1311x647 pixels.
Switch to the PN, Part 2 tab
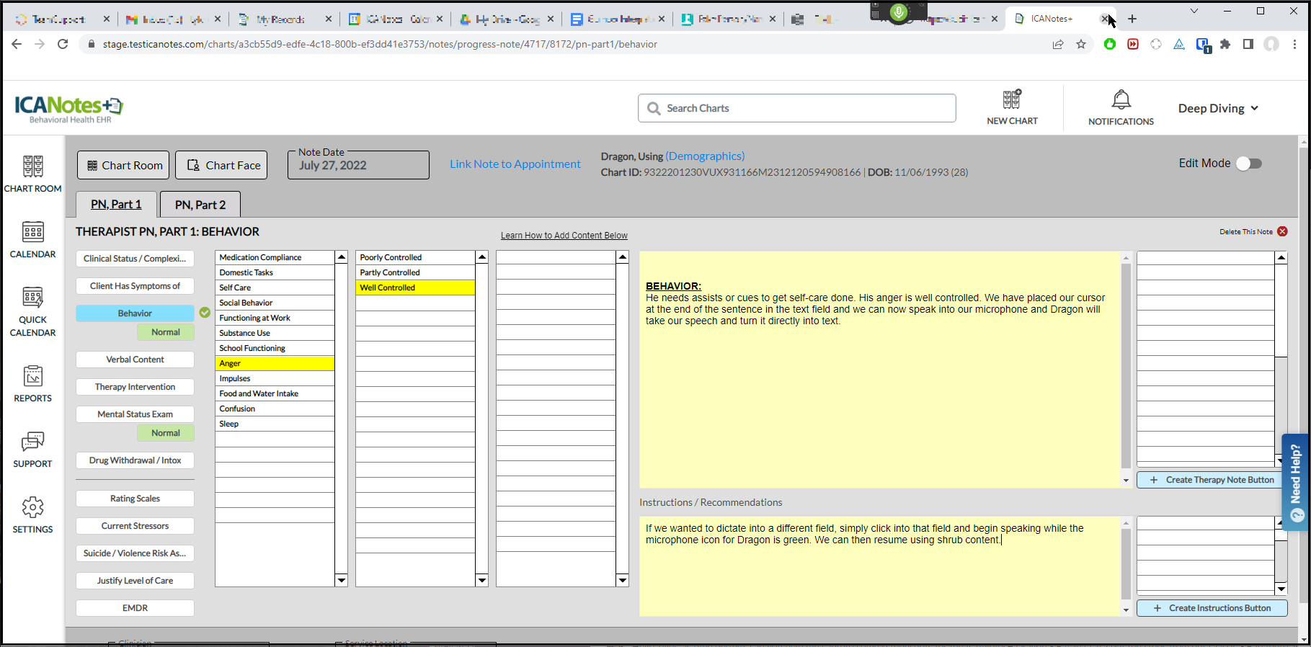tap(200, 205)
